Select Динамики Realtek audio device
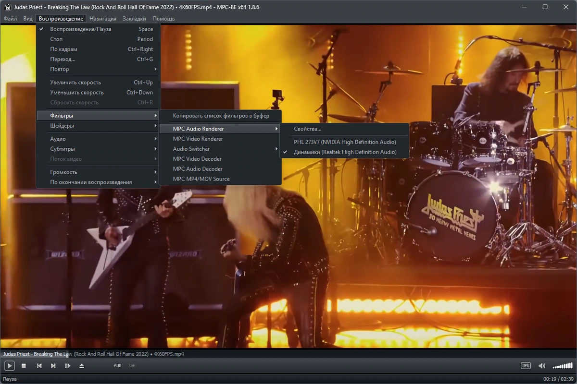 click(344, 152)
